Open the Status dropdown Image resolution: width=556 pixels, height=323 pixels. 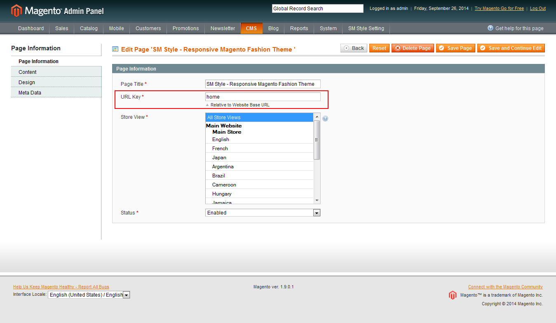point(263,213)
